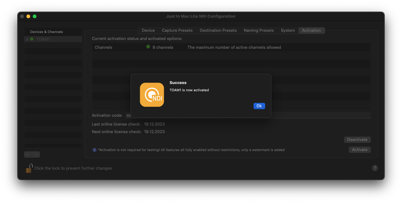This screenshot has width=402, height=203.
Task: Click the lock to prevent changes
Action: pyautogui.click(x=29, y=168)
